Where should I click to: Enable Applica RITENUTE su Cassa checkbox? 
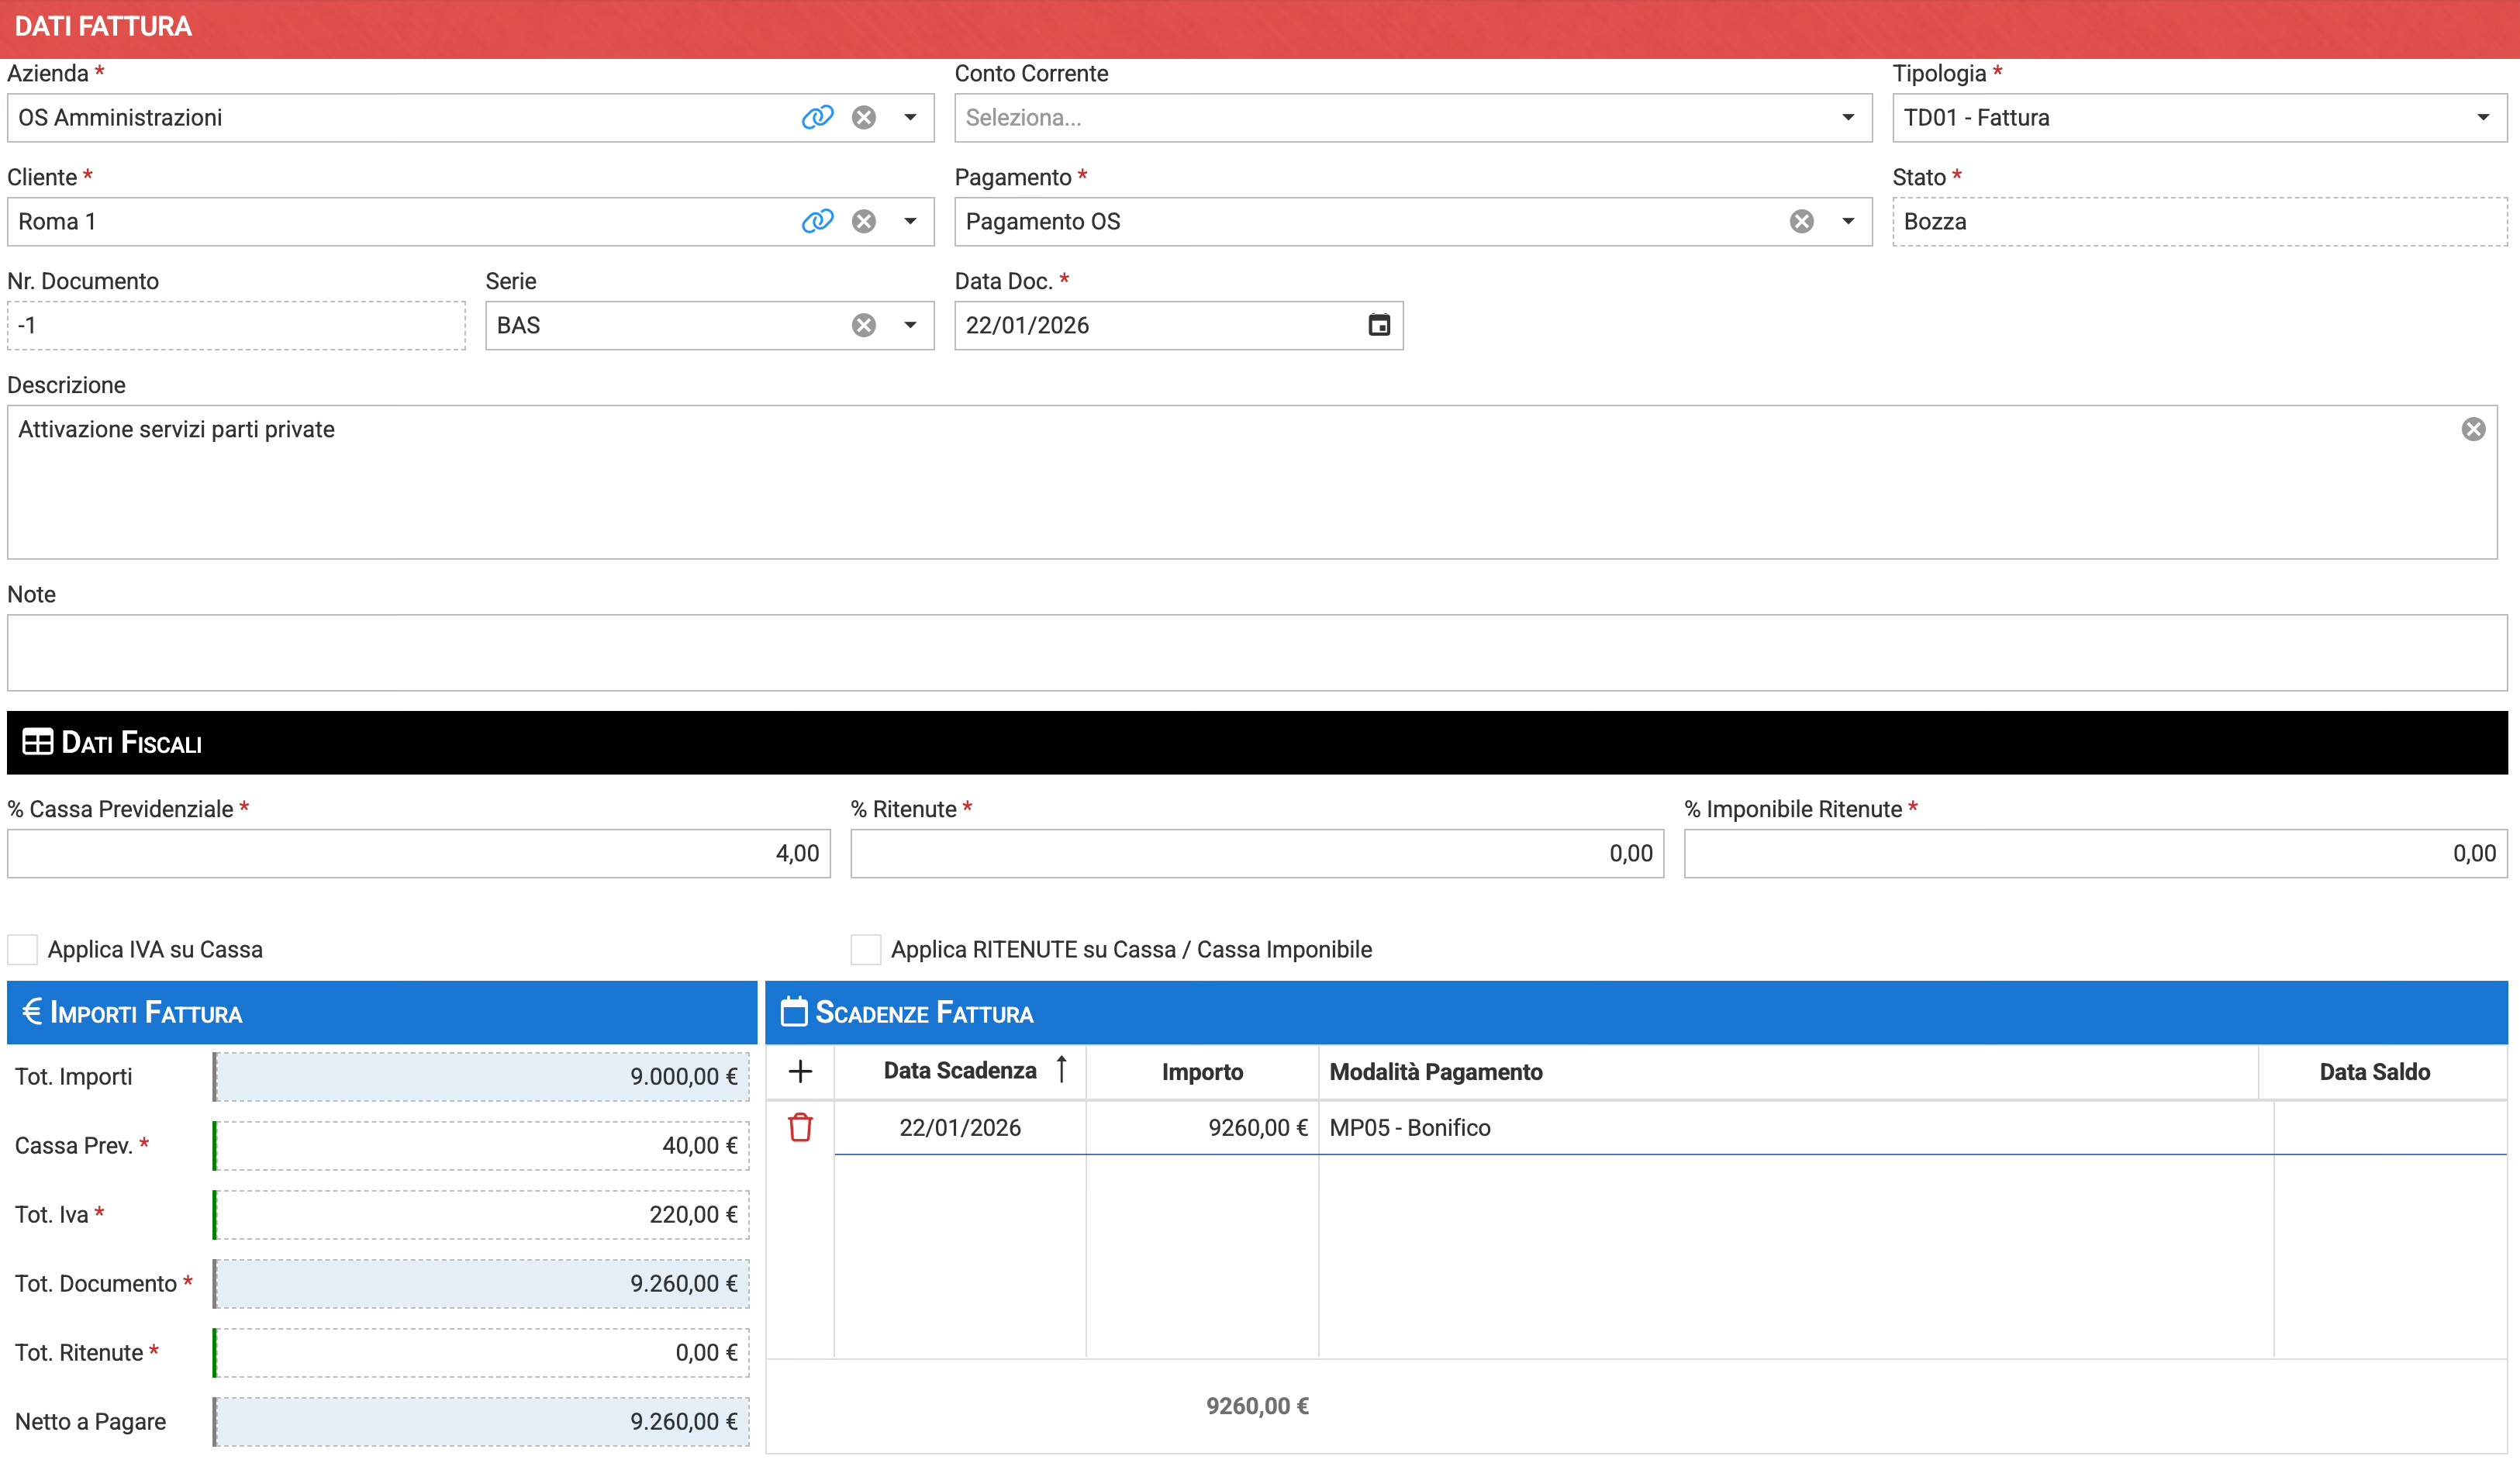(866, 949)
